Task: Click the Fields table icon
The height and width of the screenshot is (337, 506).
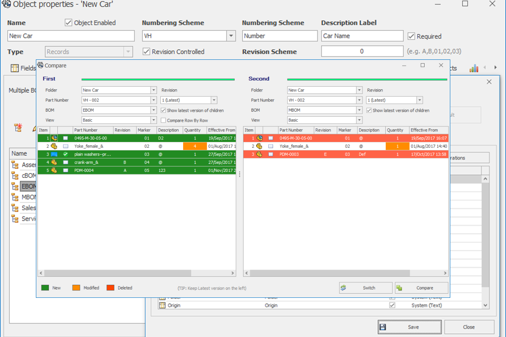Action: tap(14, 68)
